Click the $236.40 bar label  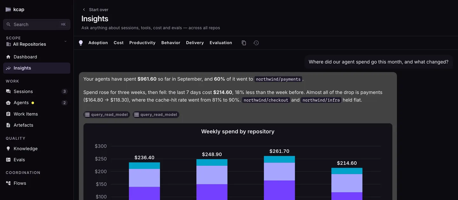tap(144, 157)
